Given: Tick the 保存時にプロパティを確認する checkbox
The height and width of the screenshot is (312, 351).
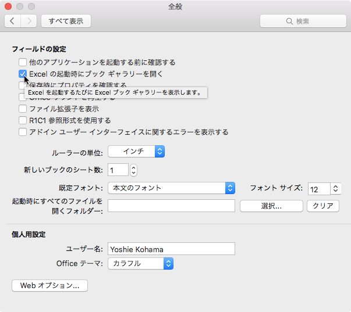Looking at the screenshot, I should pyautogui.click(x=22, y=85).
